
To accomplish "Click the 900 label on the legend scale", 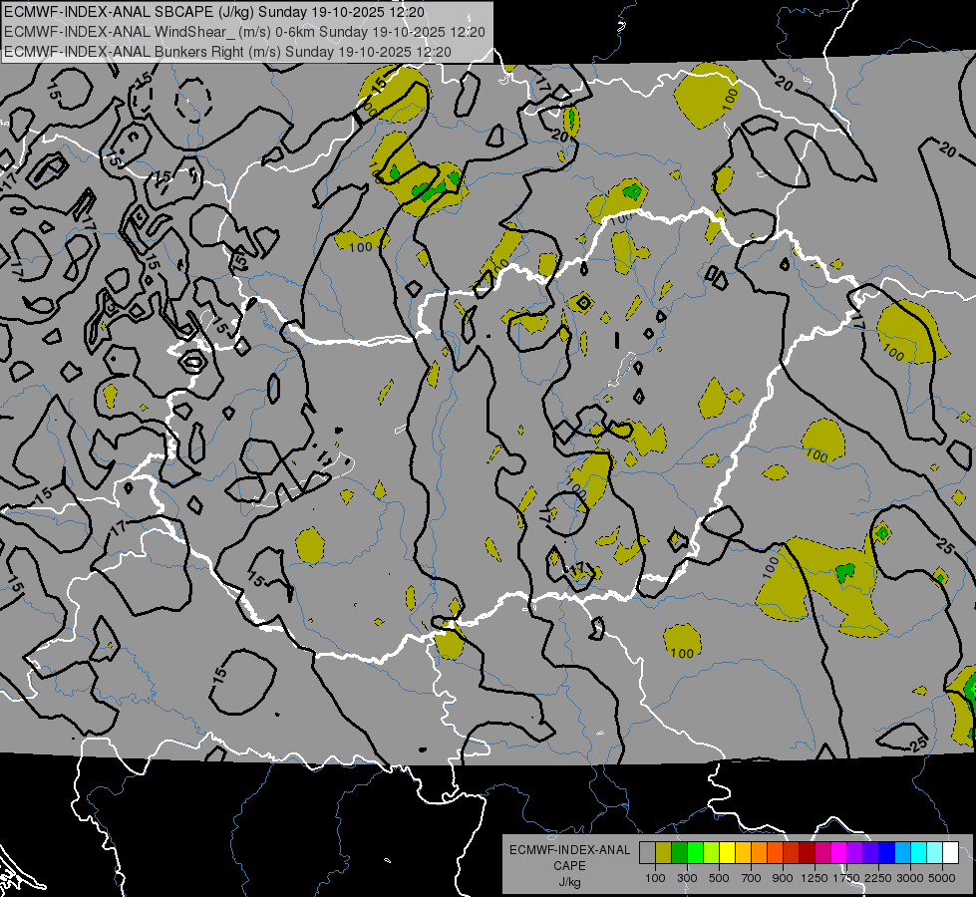I will (x=783, y=878).
